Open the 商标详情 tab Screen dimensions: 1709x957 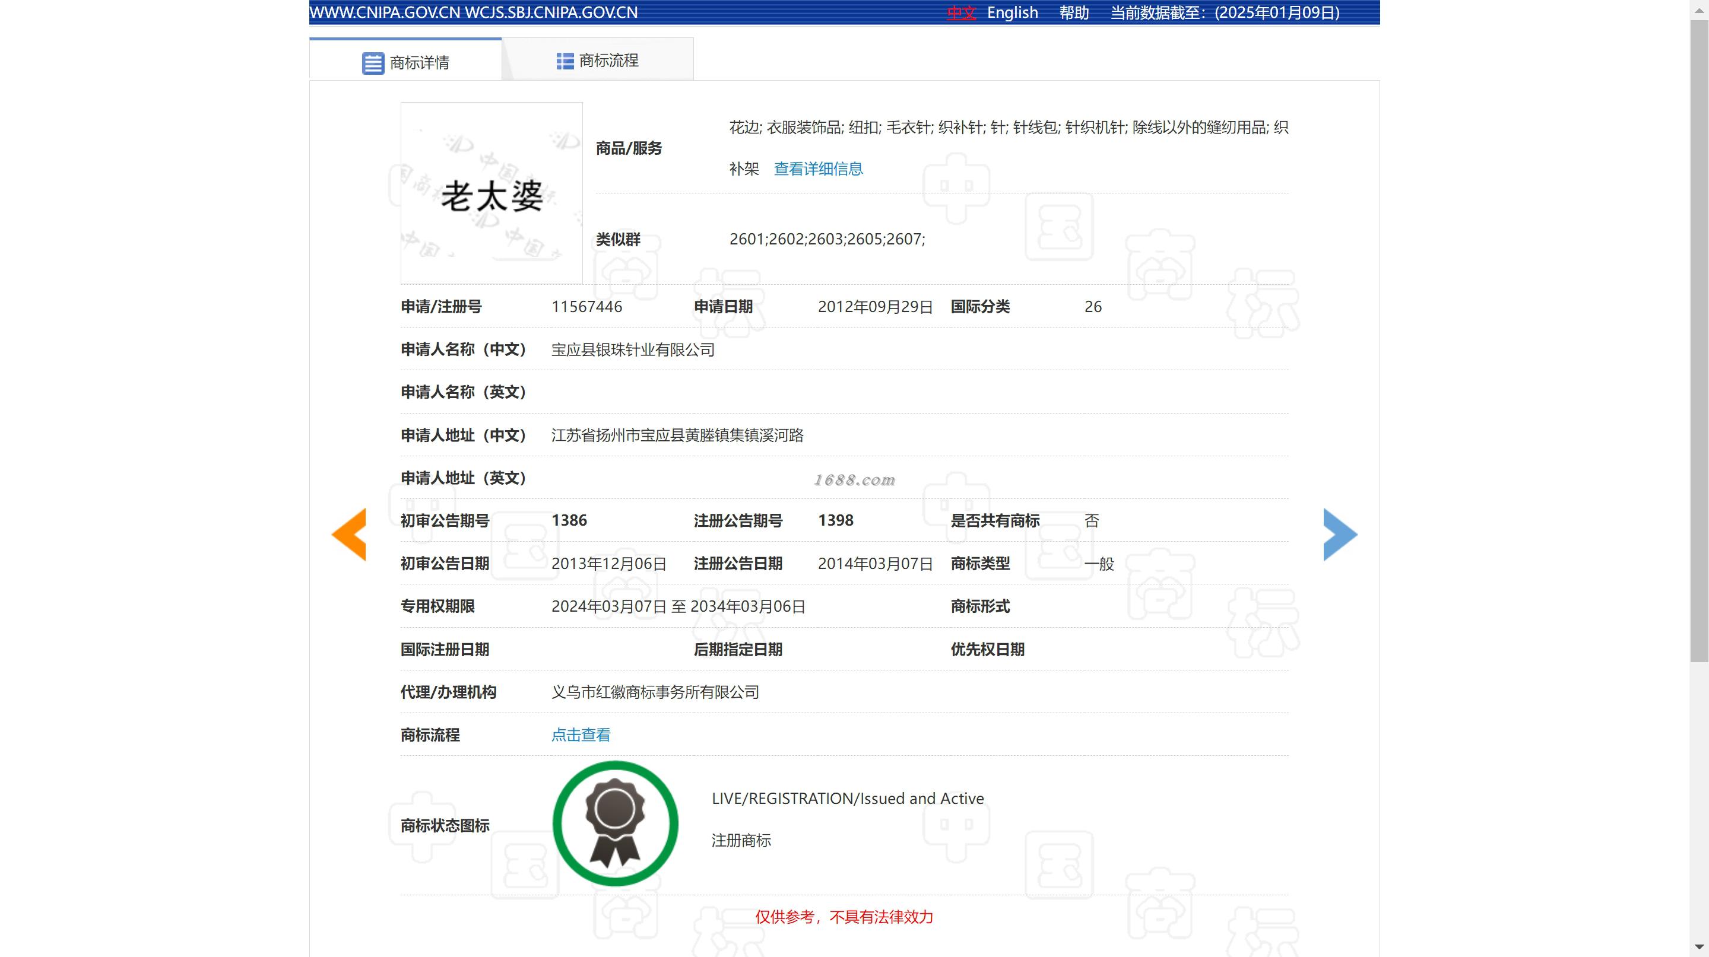coord(419,62)
